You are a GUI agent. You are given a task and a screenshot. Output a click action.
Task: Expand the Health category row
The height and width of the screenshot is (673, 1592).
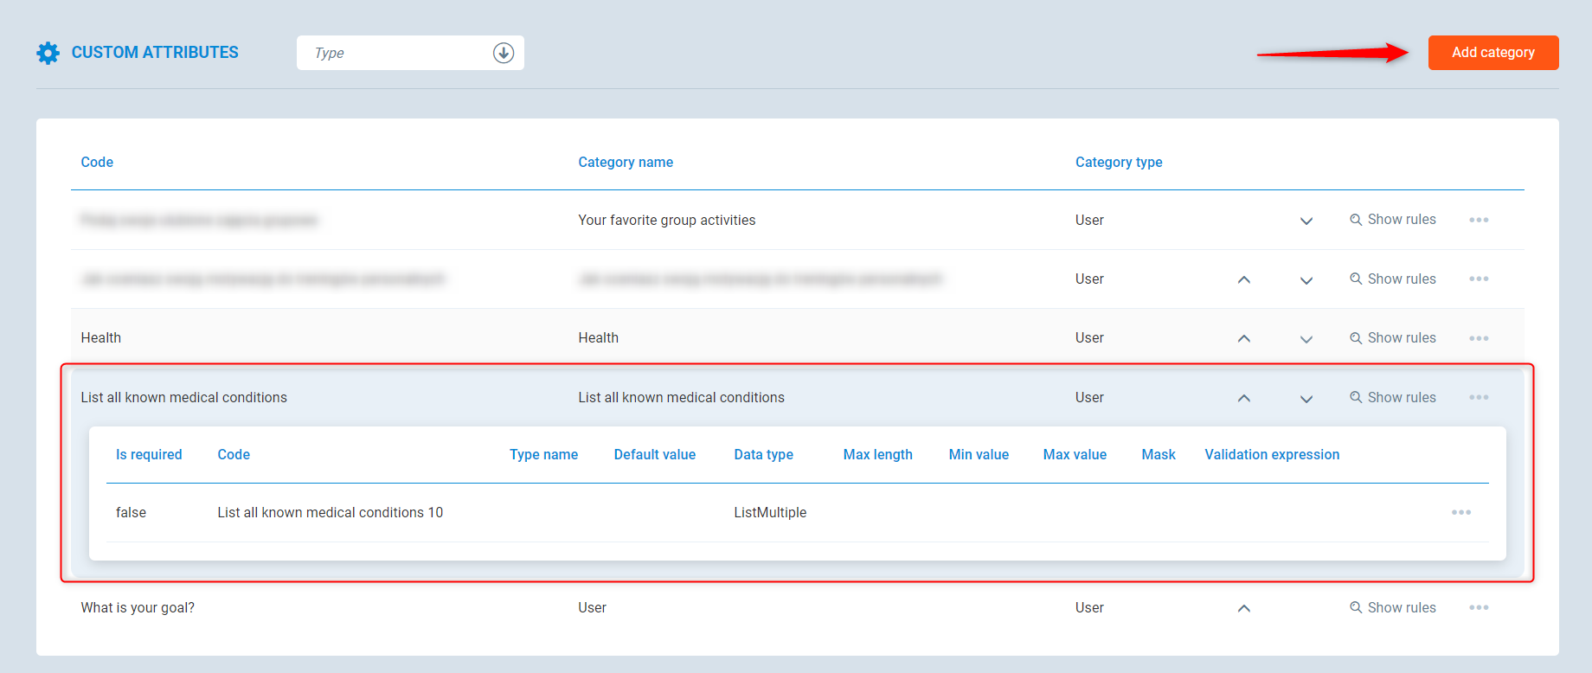click(x=101, y=338)
